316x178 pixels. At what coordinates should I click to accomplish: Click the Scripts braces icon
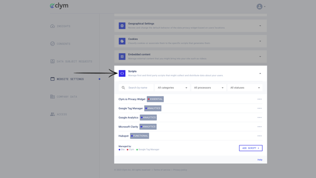(122, 73)
